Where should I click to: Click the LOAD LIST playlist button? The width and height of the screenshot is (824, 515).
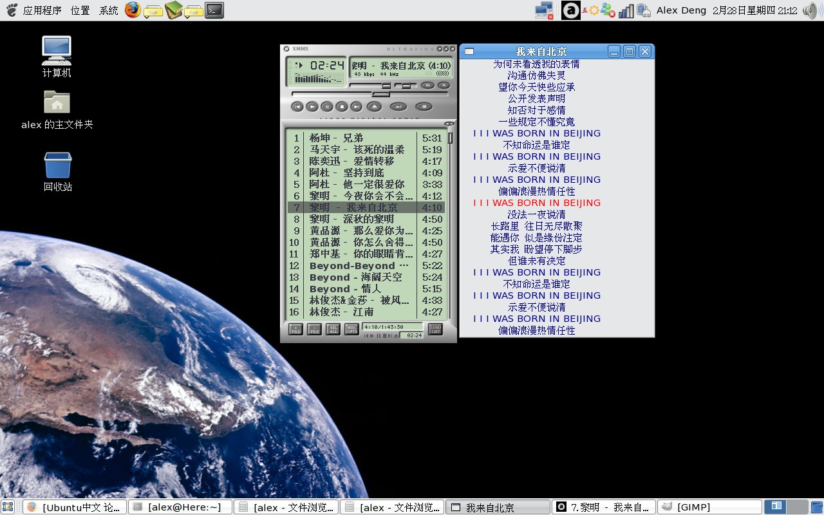(x=435, y=329)
